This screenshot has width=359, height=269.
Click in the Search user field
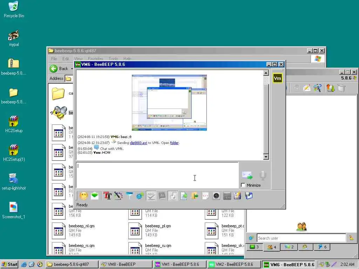click(x=301, y=238)
